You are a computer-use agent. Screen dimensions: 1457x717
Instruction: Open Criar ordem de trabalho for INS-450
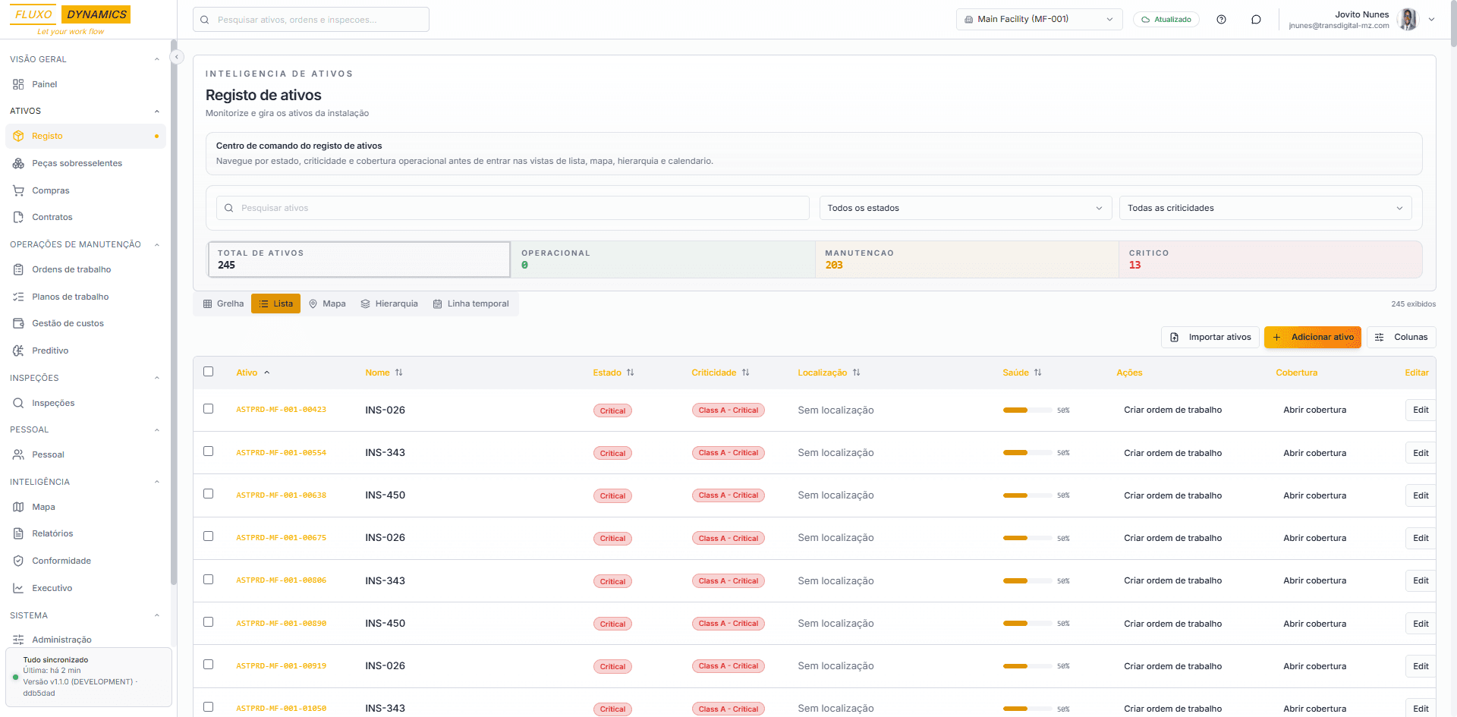tap(1172, 495)
